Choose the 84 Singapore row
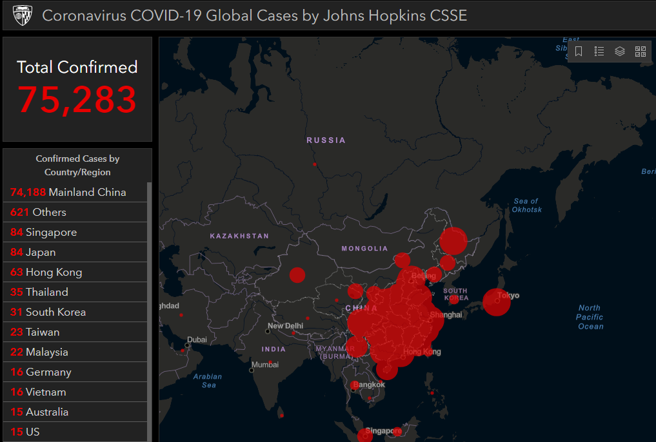Viewport: 656px width, 442px height. pyautogui.click(x=75, y=233)
